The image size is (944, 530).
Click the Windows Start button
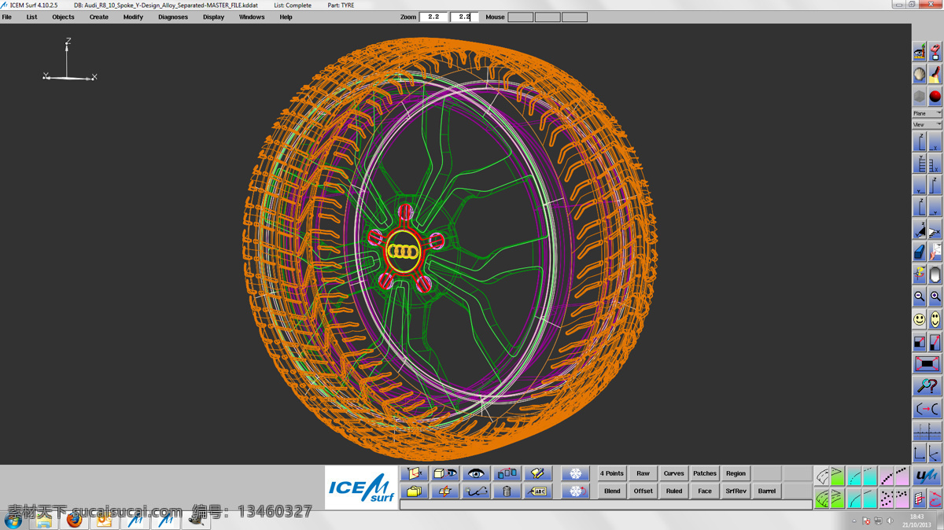coord(13,521)
